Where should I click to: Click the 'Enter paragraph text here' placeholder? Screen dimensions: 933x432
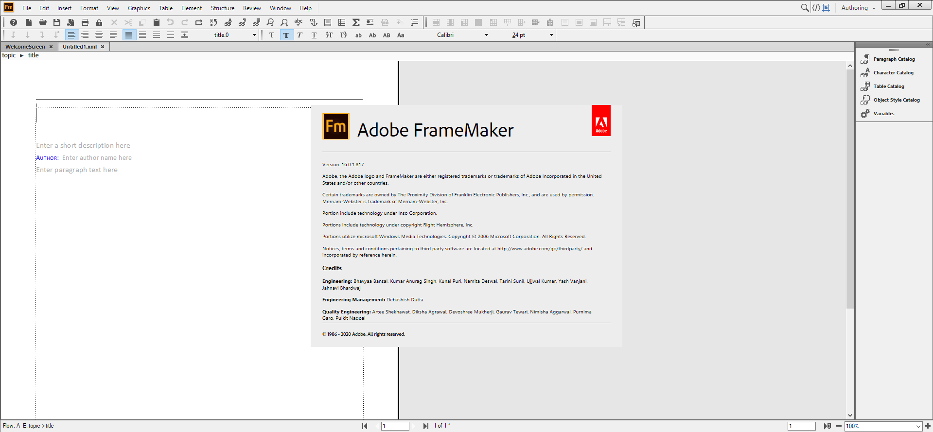(x=77, y=170)
